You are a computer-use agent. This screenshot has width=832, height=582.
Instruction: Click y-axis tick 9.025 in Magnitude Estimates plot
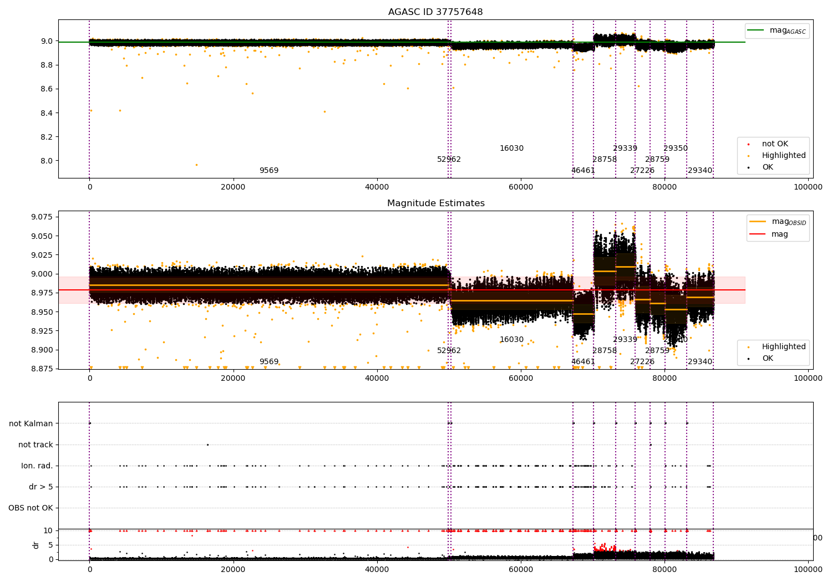(42, 255)
